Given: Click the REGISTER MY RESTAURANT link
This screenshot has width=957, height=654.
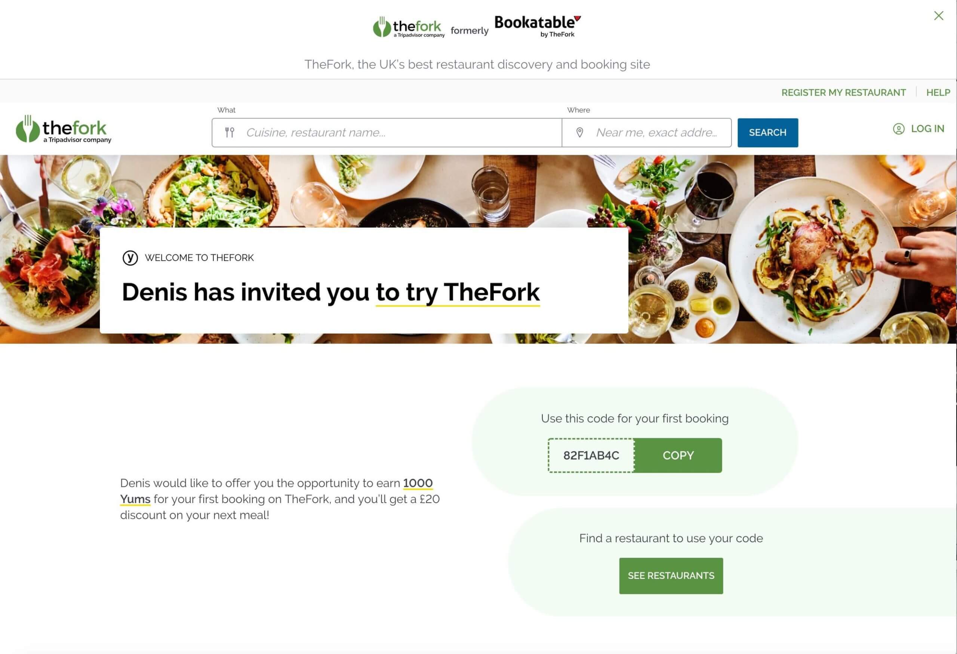Looking at the screenshot, I should coord(844,92).
